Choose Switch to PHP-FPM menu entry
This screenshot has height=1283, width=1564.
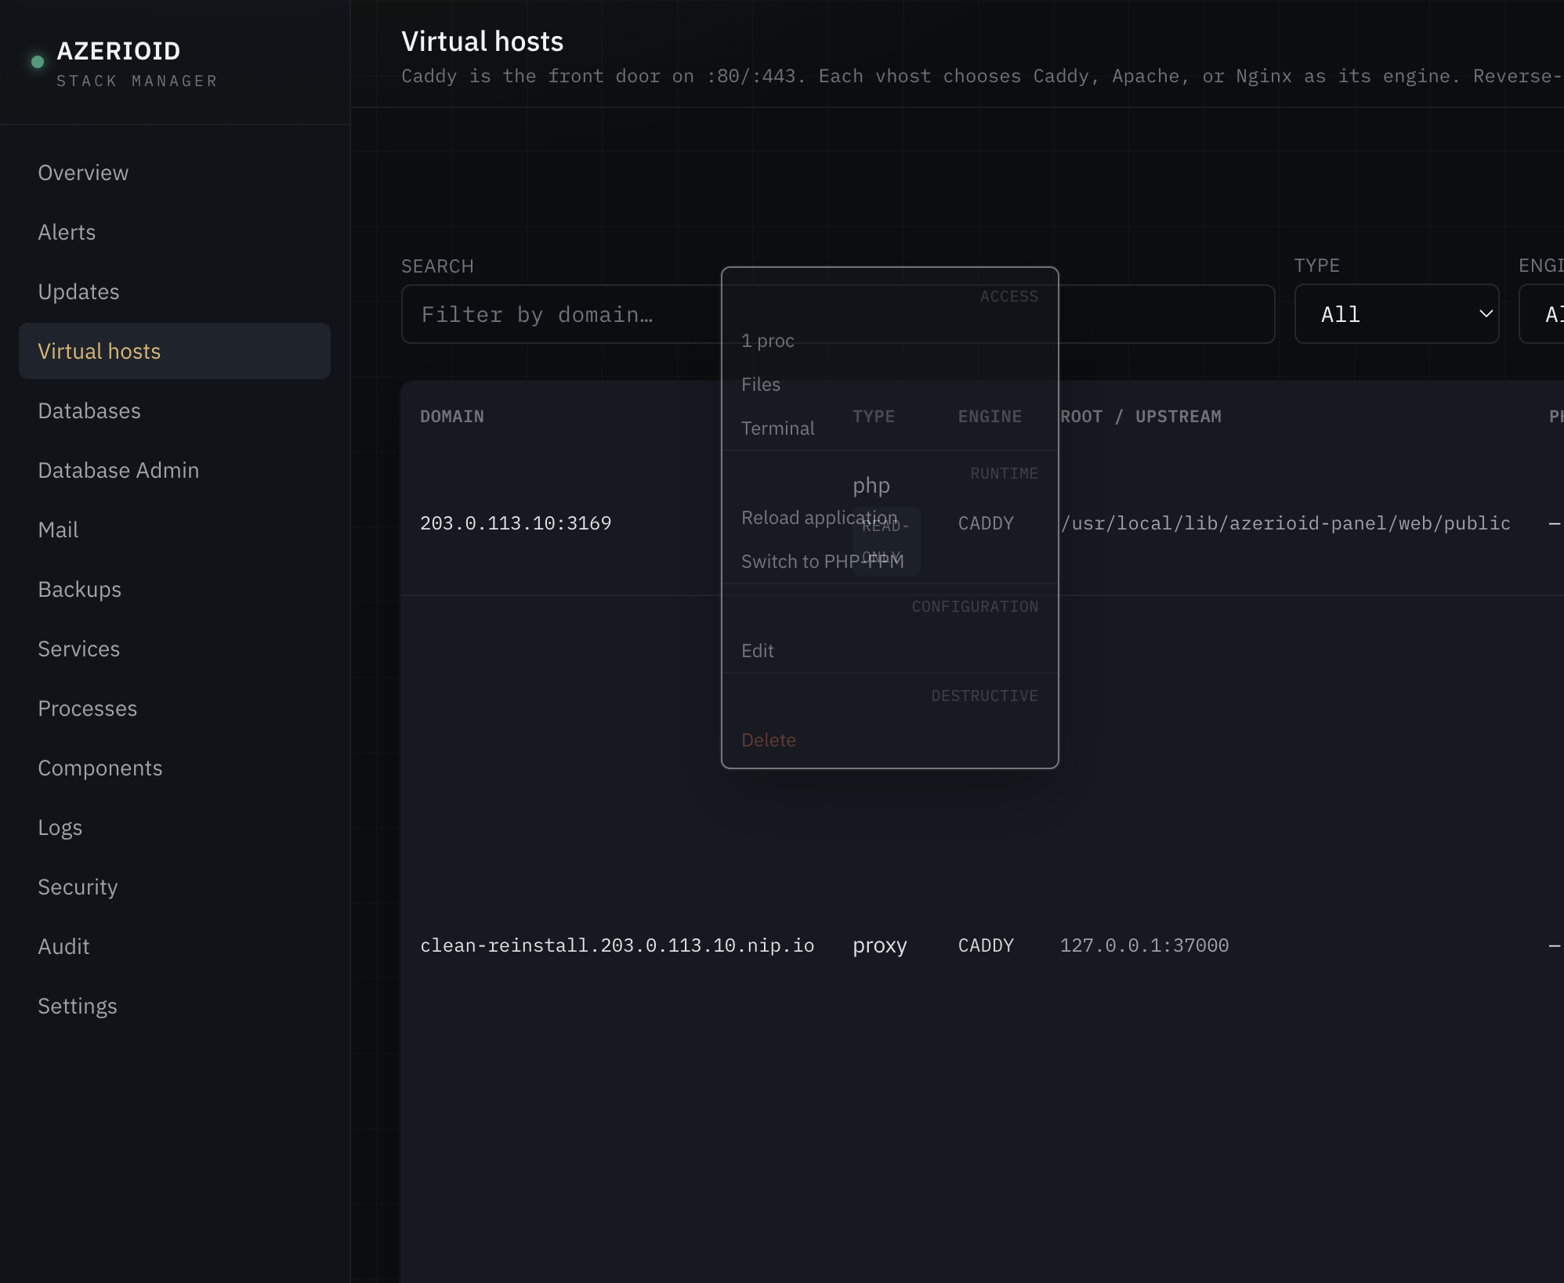(x=889, y=562)
